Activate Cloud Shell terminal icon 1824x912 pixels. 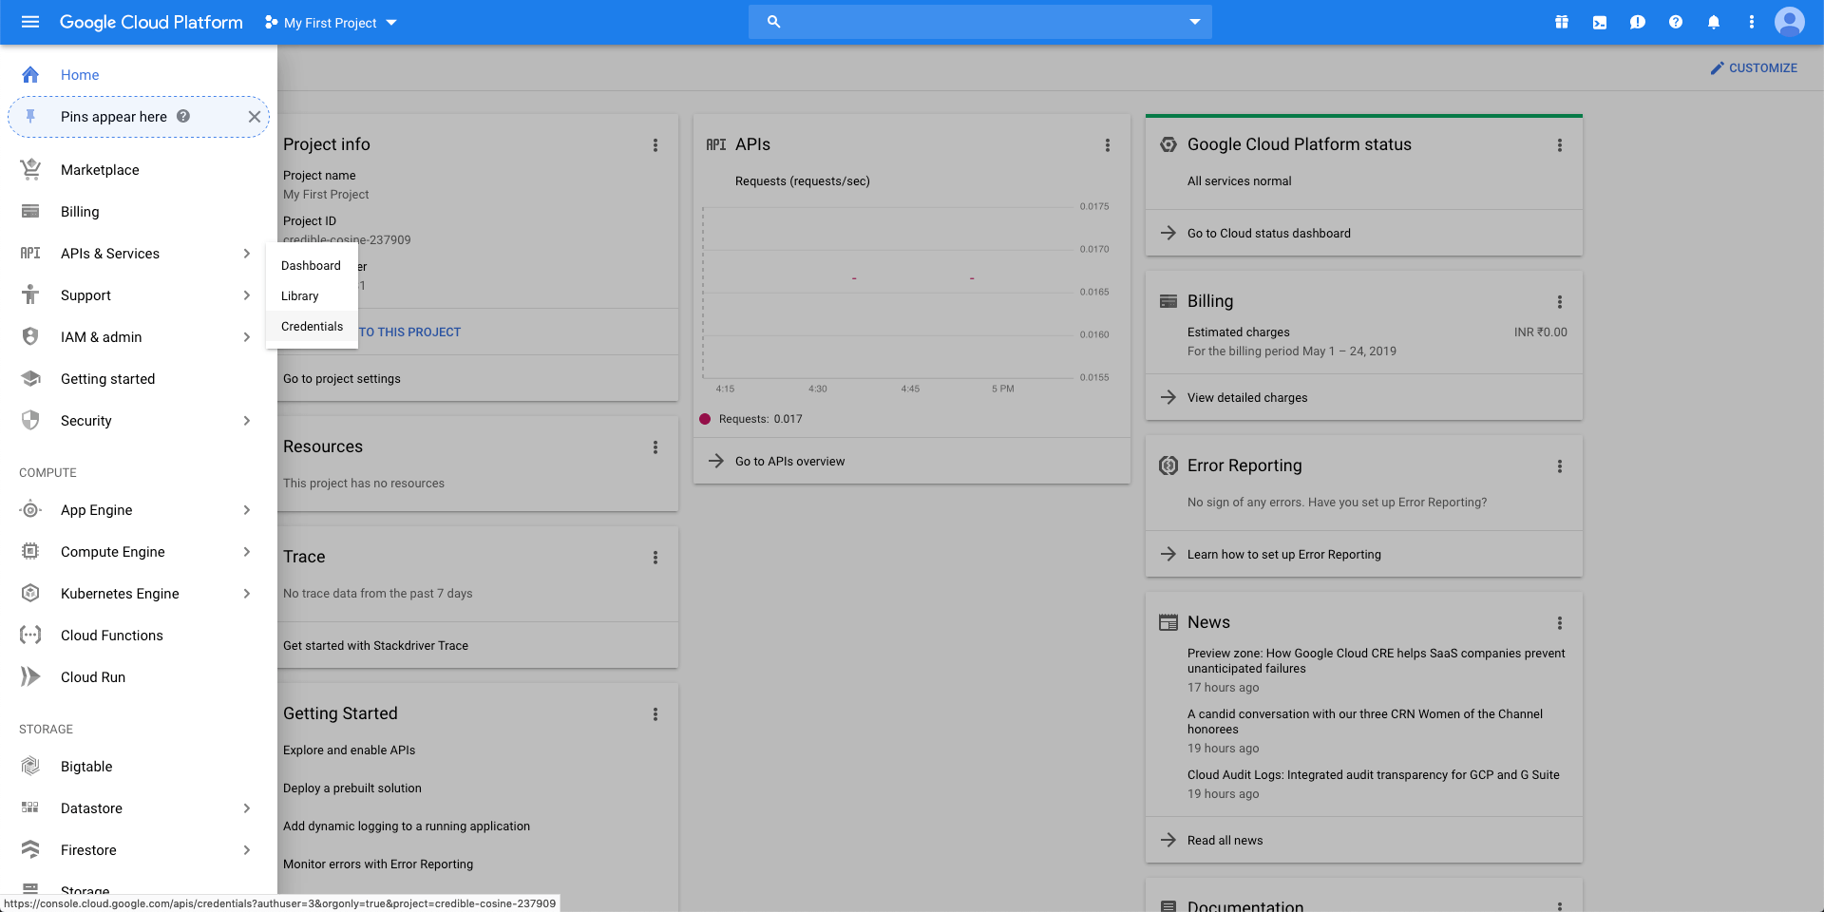point(1600,22)
